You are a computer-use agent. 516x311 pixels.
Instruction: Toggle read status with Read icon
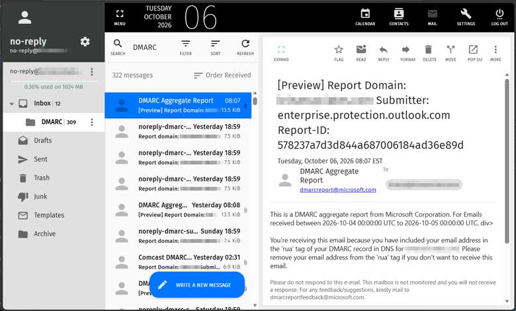pyautogui.click(x=361, y=53)
